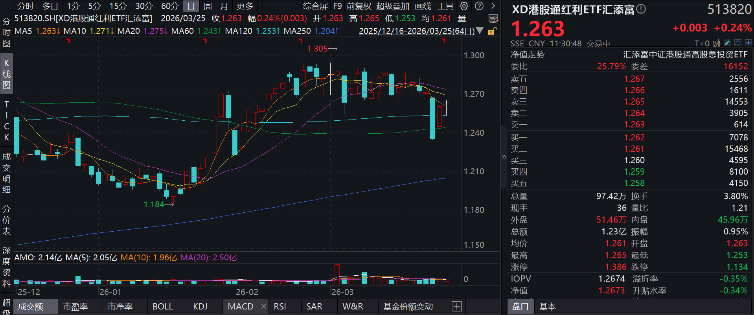The height and width of the screenshot is (315, 754).
Task: Add stock to watchlist with plus icon
Action: (x=748, y=43)
